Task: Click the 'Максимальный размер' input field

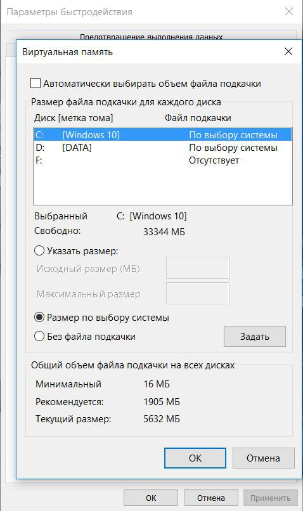Action: (x=197, y=293)
